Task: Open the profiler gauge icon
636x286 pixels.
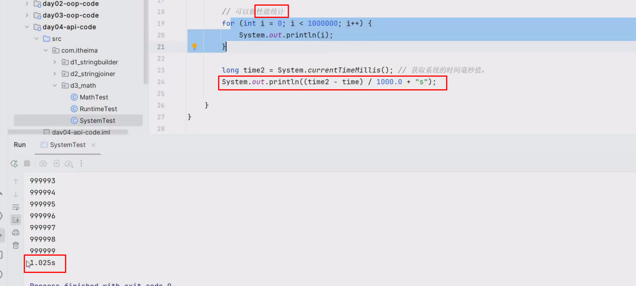Action: point(69,164)
